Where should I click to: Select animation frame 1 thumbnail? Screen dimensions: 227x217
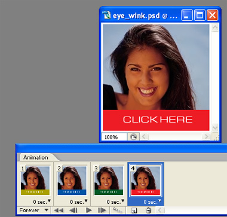point(35,181)
